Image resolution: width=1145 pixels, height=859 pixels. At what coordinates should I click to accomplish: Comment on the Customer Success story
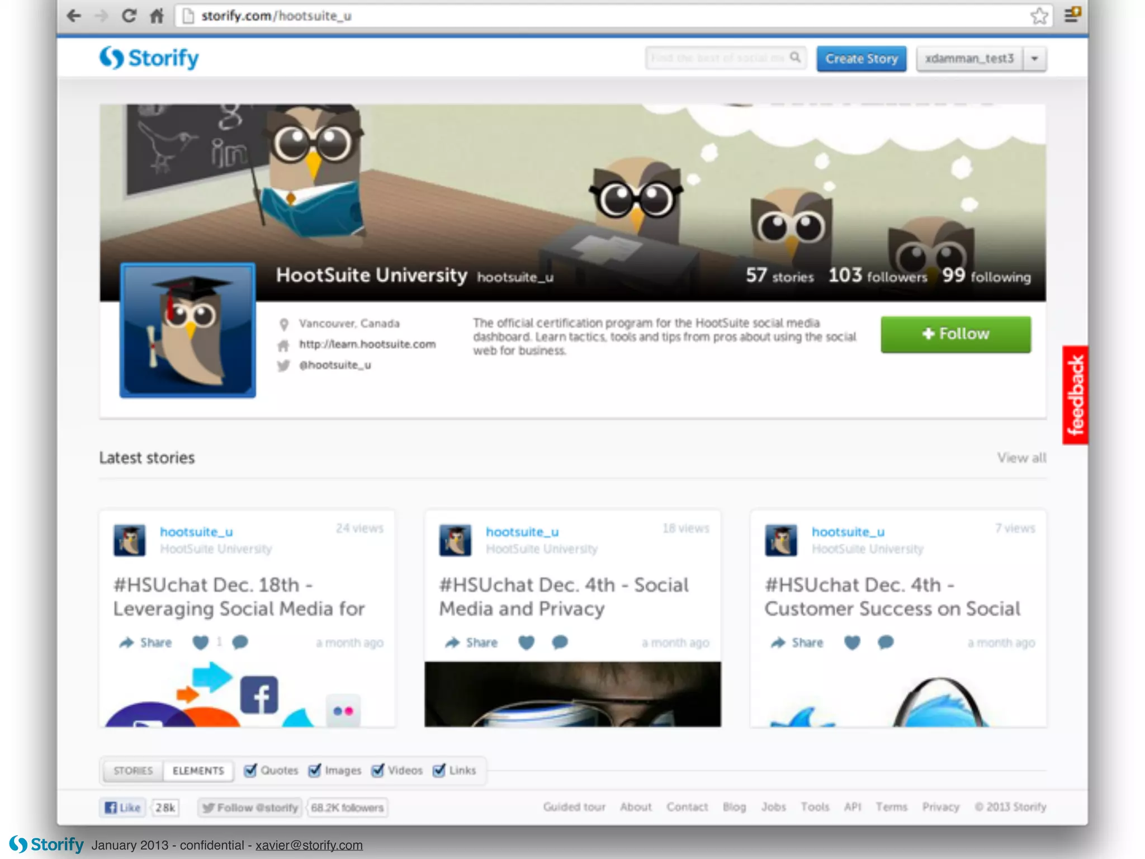click(x=886, y=643)
